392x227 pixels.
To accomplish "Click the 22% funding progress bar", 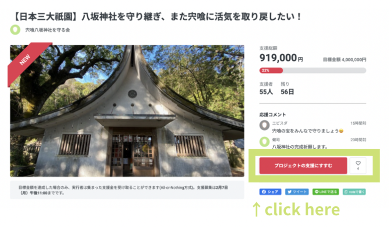I will point(313,70).
